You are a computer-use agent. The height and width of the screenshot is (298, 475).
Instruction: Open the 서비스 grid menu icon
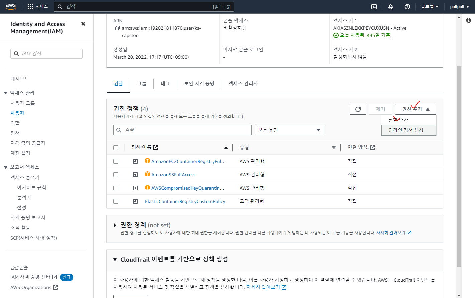tap(30, 7)
